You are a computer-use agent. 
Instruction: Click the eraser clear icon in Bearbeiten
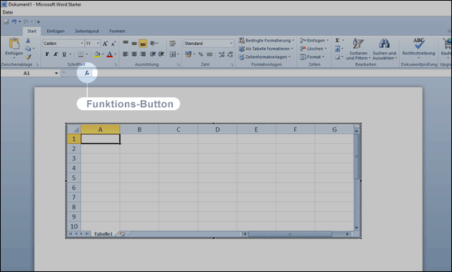337,57
